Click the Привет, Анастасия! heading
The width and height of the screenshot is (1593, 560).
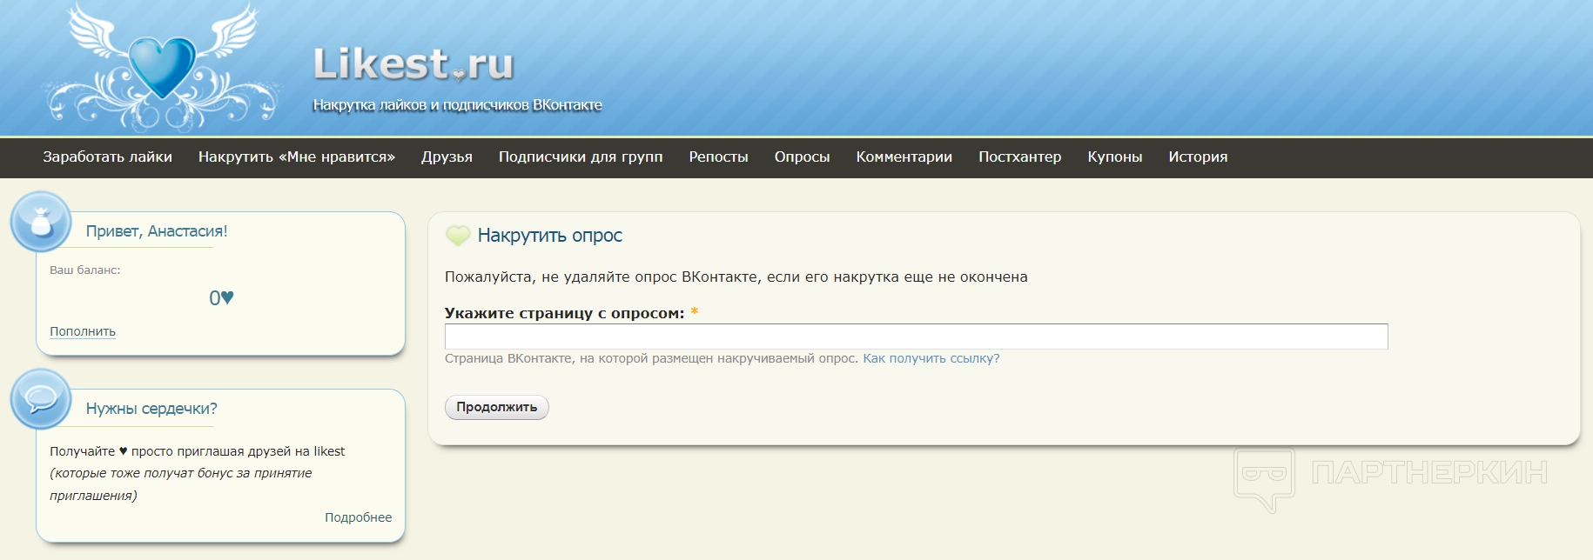coord(157,231)
